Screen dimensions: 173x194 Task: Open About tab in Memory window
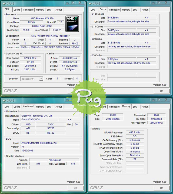[145, 107]
